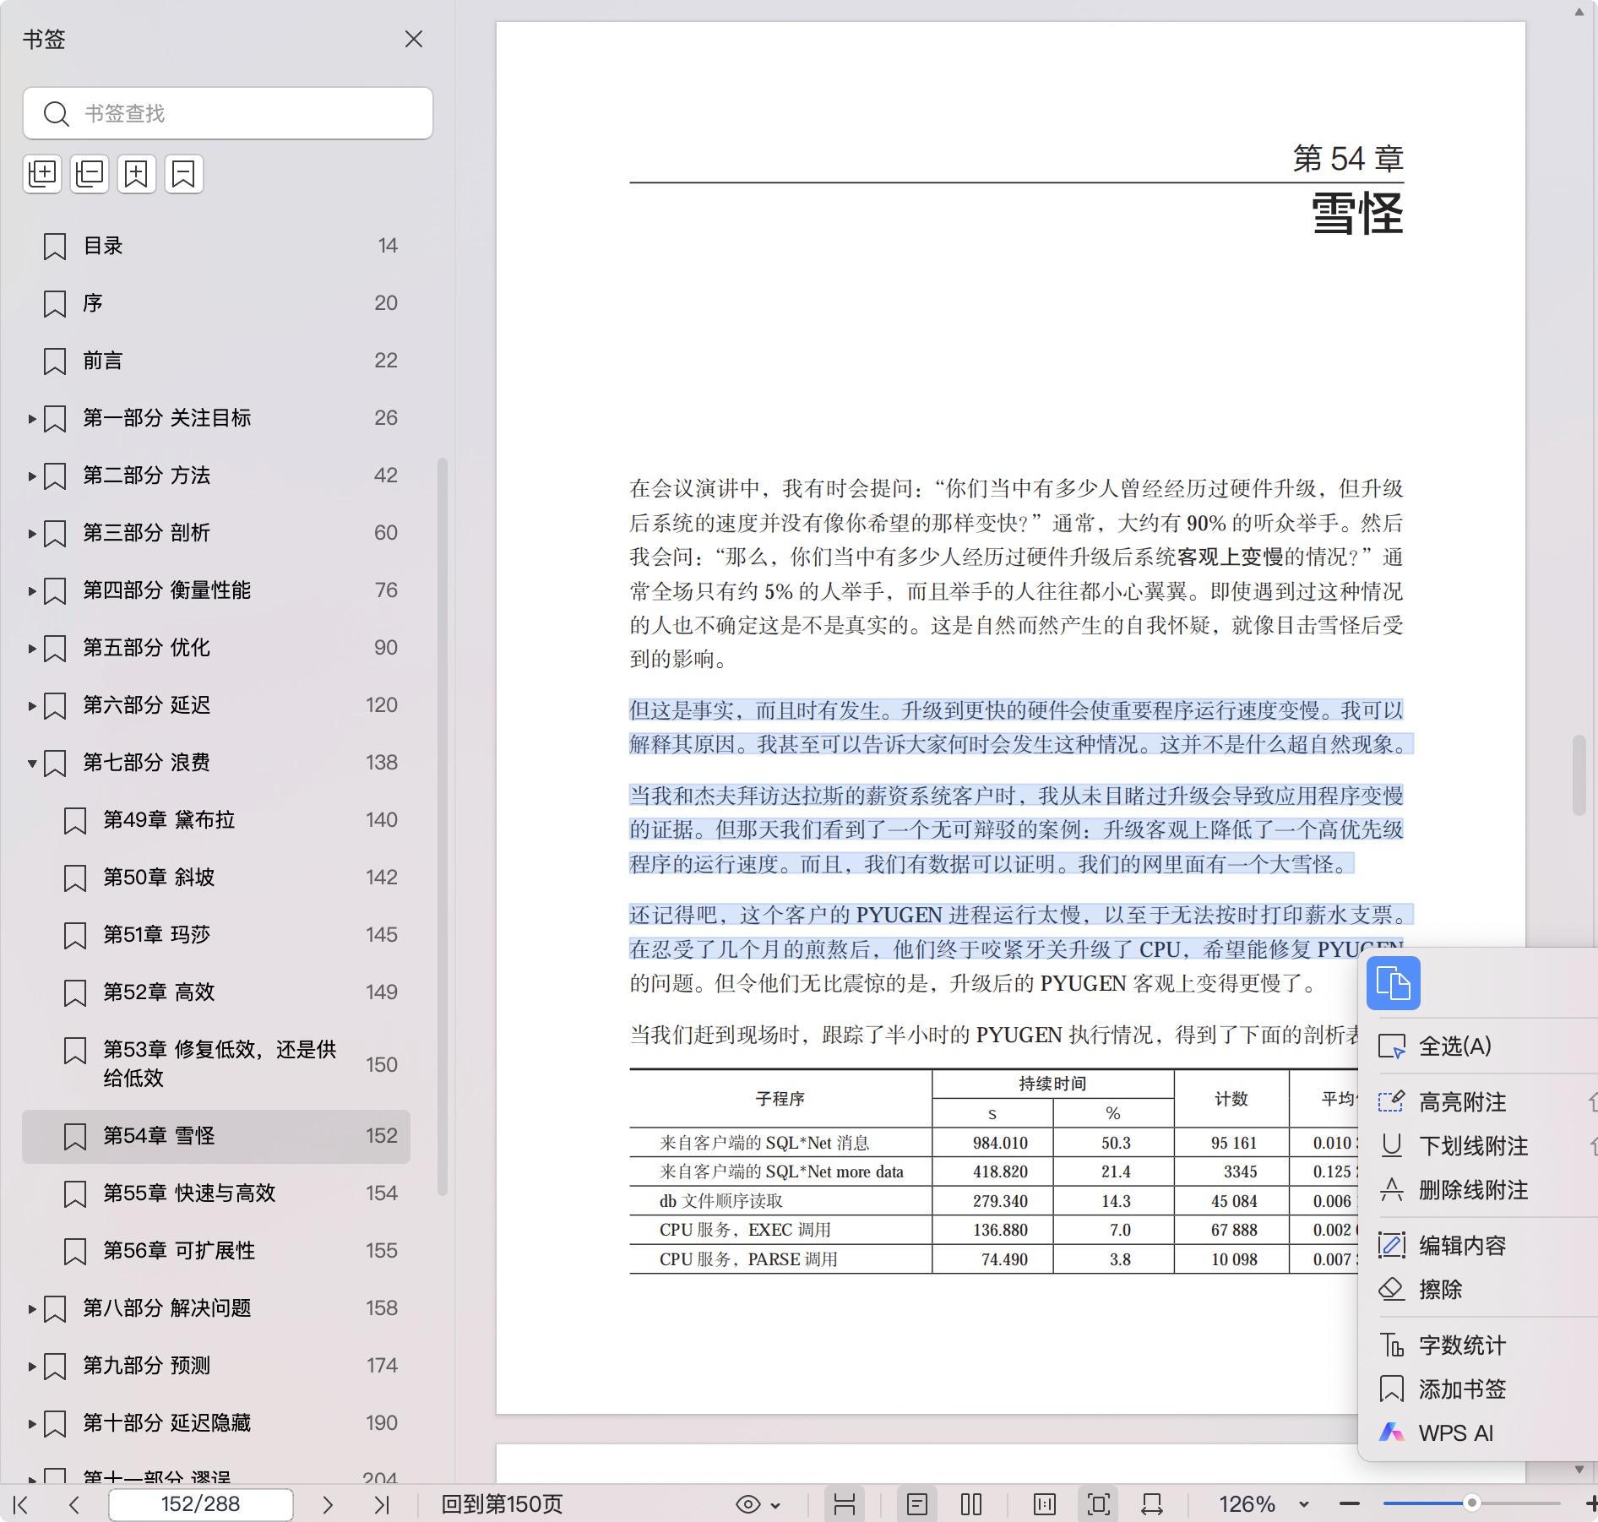Click the expand all bookmarks icon
Viewport: 1598px width, 1522px height.
(x=42, y=174)
